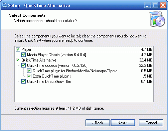
Task: Minimize the Setup window
Action: click(147, 5)
